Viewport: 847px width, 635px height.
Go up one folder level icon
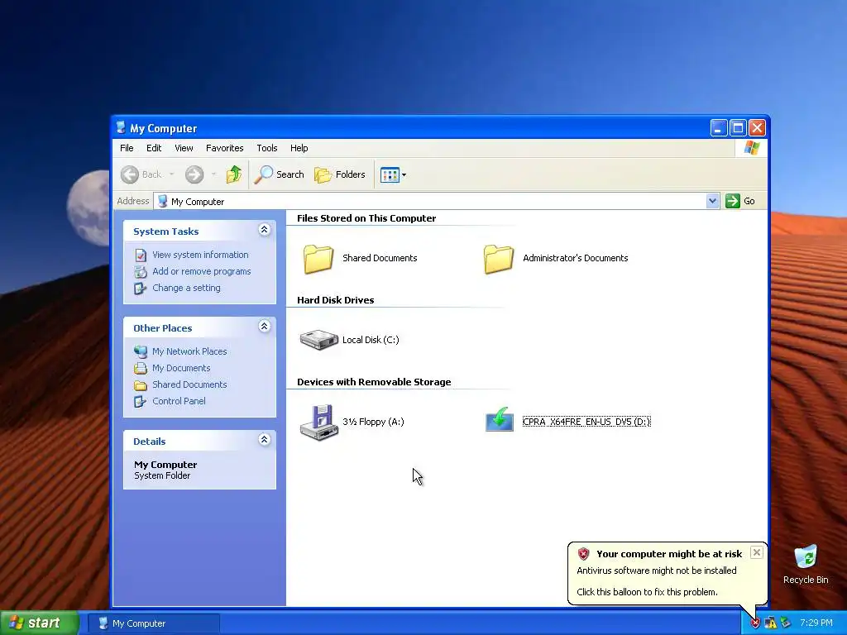click(x=234, y=174)
